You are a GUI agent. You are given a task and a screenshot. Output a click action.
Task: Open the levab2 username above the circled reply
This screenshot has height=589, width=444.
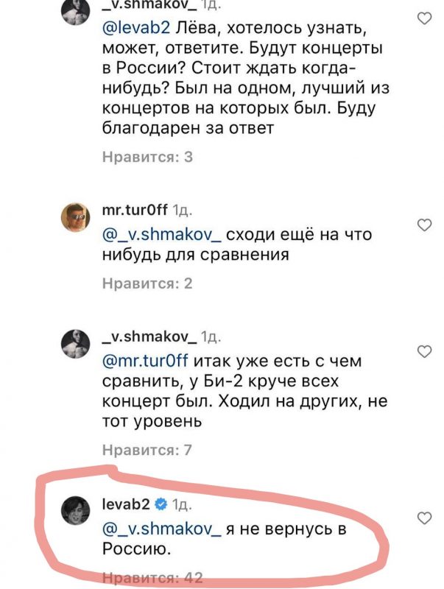click(x=126, y=505)
